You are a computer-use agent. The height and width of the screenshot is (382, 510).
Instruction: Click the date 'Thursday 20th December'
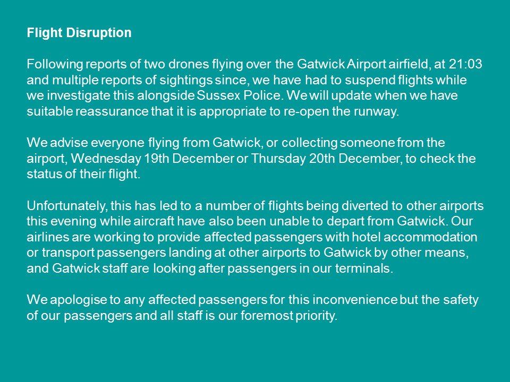pyautogui.click(x=325, y=159)
